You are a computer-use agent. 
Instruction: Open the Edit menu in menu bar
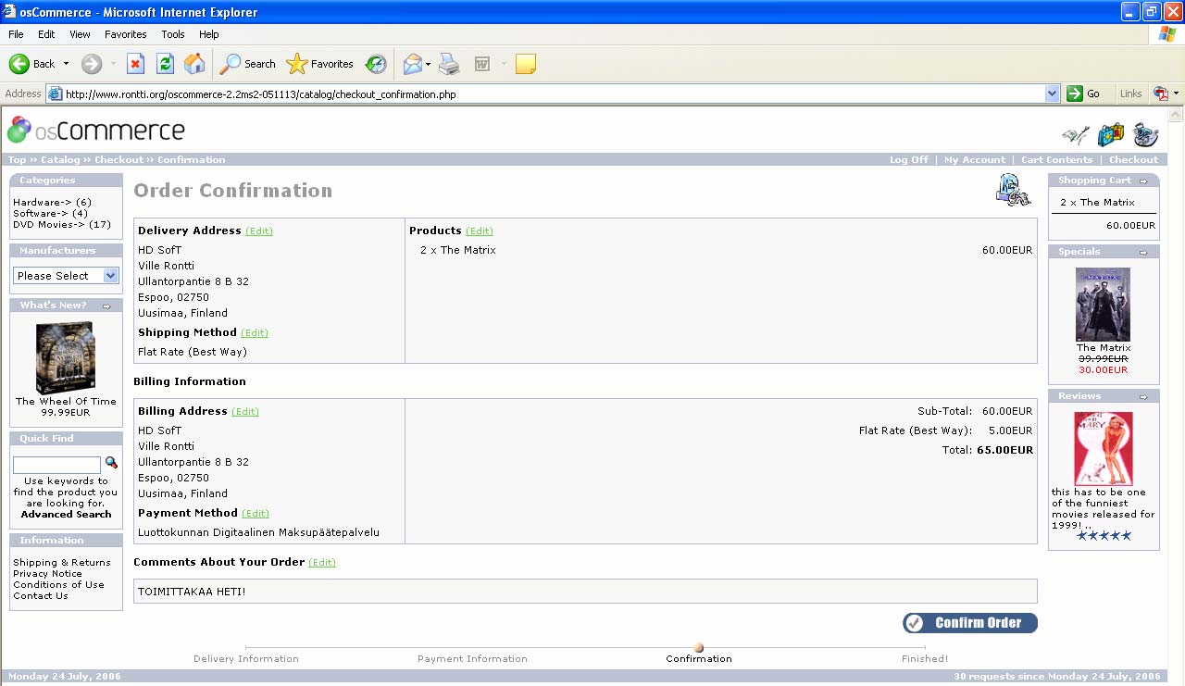tap(46, 34)
